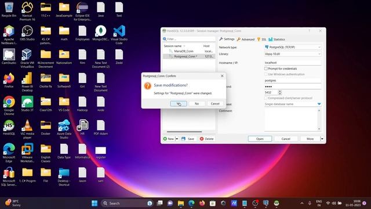Viewport: 371px width, 209px height.
Task: Launch Visual Studio Code from desktop
Action: (x=119, y=35)
